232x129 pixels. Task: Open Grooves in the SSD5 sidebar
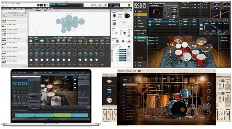click(140, 23)
